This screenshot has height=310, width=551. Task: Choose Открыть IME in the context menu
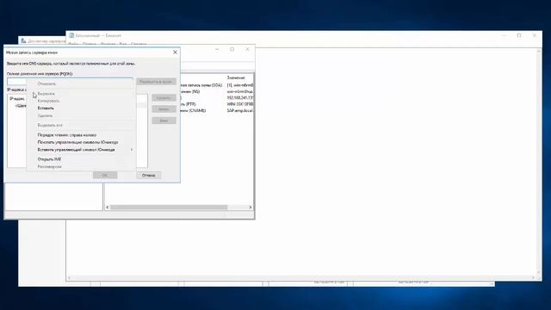point(49,159)
